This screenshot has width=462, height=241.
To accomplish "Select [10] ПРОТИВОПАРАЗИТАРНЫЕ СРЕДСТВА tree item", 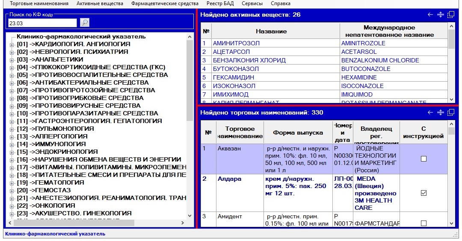I will click(x=87, y=113).
